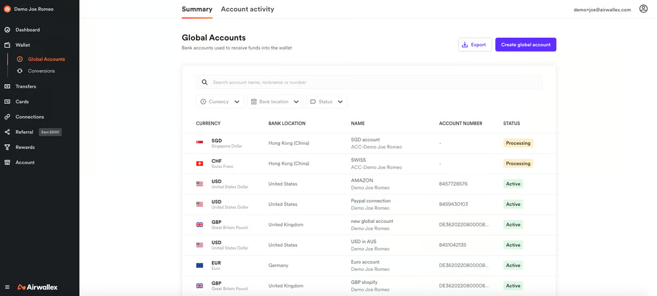Viewport: 657px width, 296px height.
Task: Click the Rewards trophy icon
Action: tap(7, 147)
